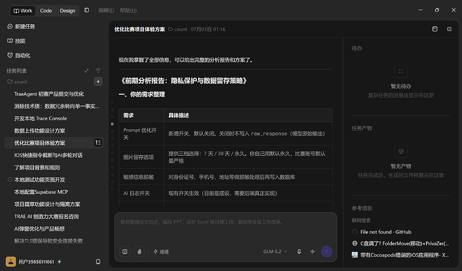Click the AI 日志开关 table cell
This screenshot has width=462, height=271.
[141, 193]
